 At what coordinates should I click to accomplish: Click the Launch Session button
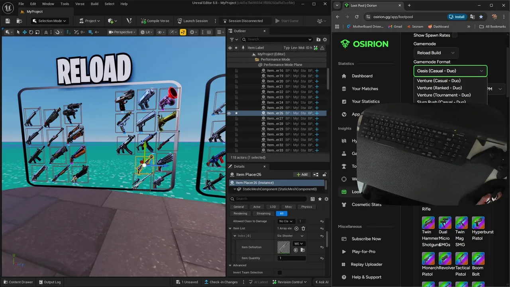coord(192,21)
